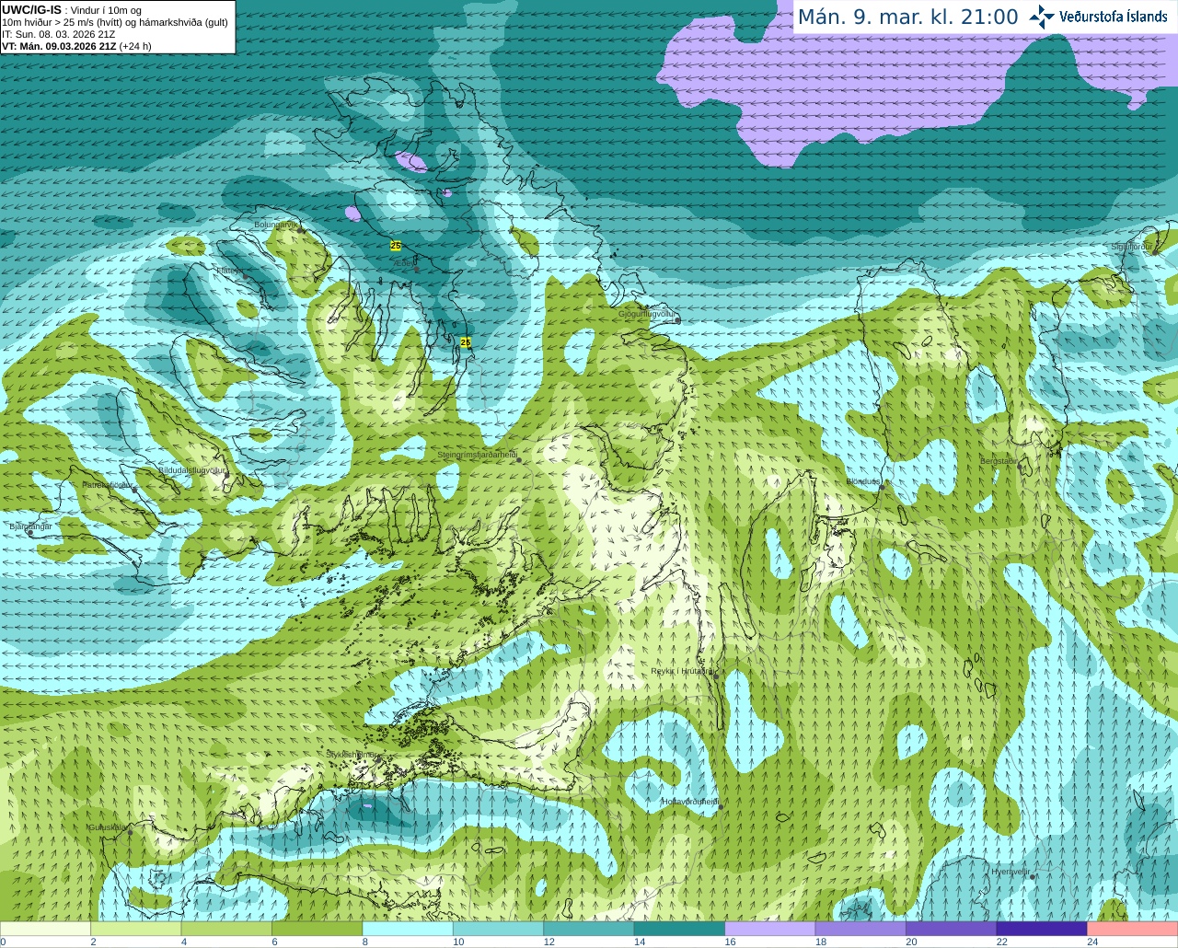Click the Steingrímsfjarðarheiði label text
Image resolution: width=1178 pixels, height=948 pixels.
coord(477,455)
